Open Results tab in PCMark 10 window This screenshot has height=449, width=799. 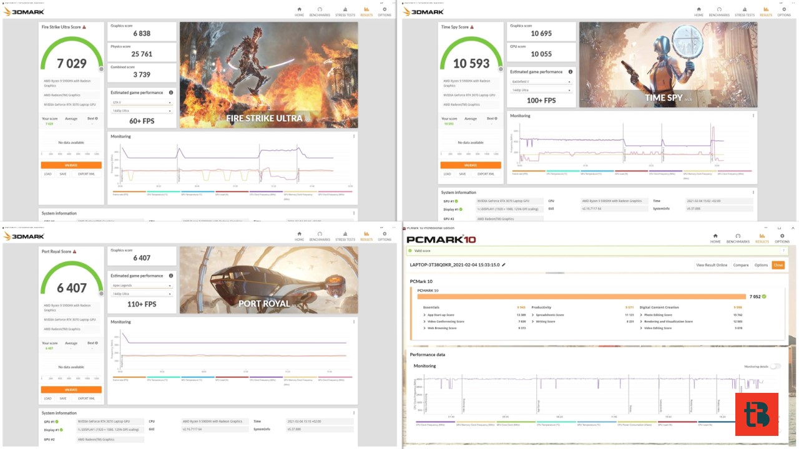pyautogui.click(x=762, y=238)
